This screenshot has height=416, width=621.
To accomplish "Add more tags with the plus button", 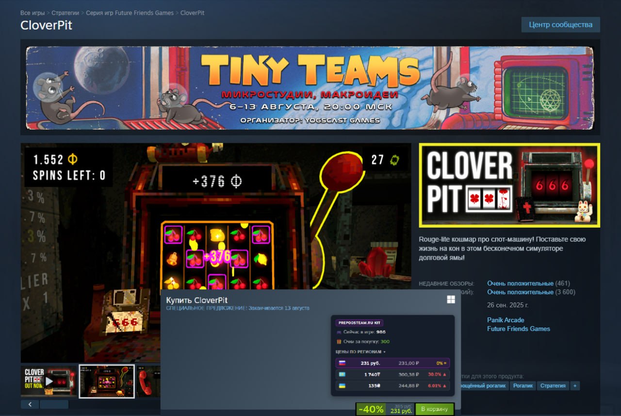I will 575,386.
